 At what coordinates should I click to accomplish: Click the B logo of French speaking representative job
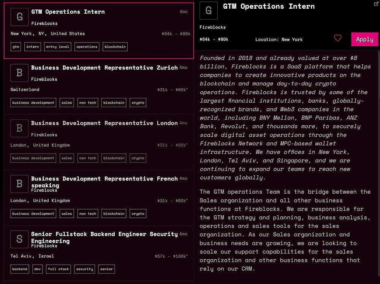coord(19,184)
